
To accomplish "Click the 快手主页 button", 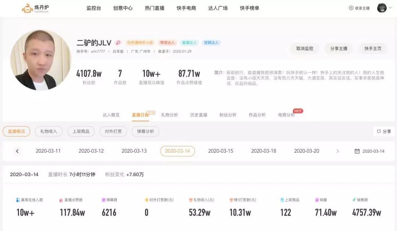I will (x=373, y=49).
